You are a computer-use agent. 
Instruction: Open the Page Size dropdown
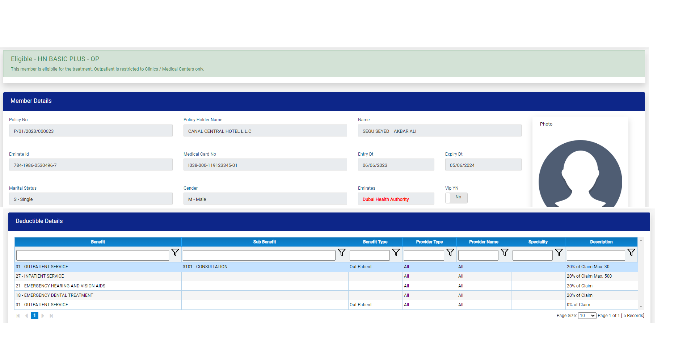[587, 316]
